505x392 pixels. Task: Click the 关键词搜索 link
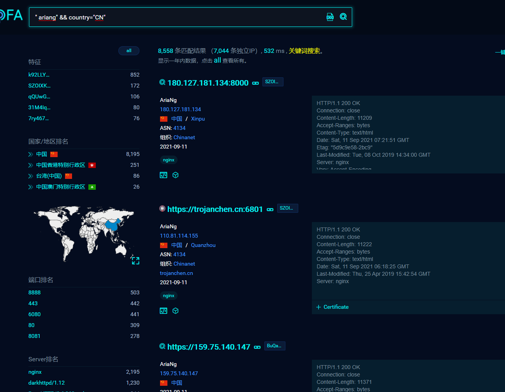304,51
